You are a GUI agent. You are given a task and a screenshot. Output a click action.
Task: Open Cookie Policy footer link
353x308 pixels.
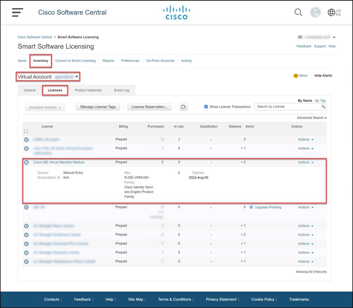[x=263, y=299]
